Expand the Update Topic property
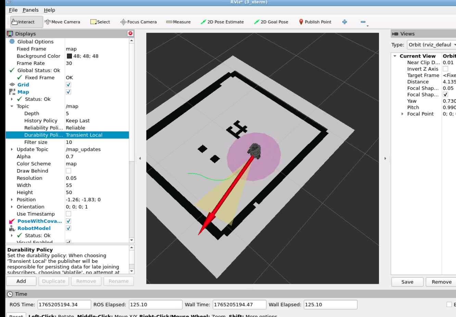Image resolution: width=456 pixels, height=317 pixels. pos(12,150)
